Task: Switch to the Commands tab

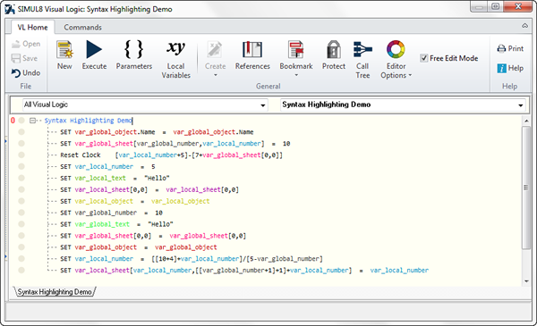Action: [83, 28]
